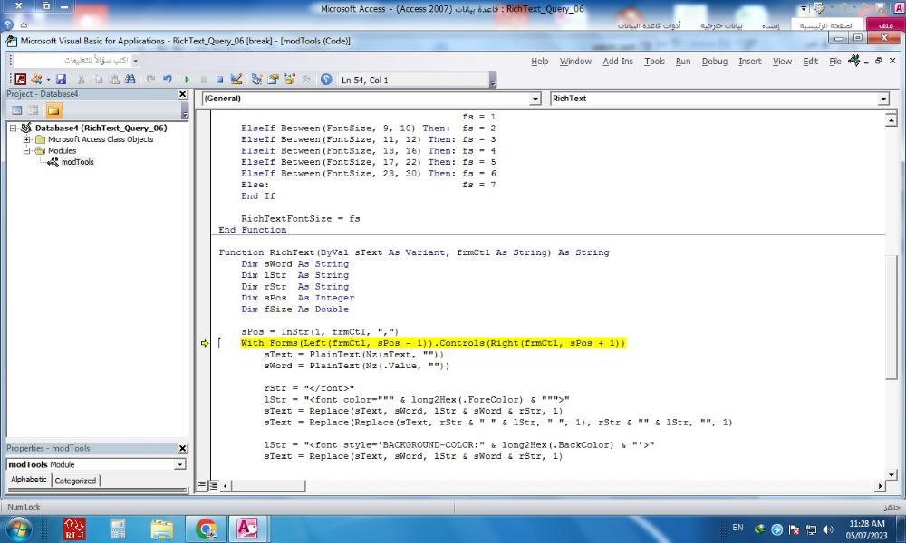Click the View Microsoft Access toolbar icon
Image resolution: width=906 pixels, height=543 pixels.
point(20,80)
